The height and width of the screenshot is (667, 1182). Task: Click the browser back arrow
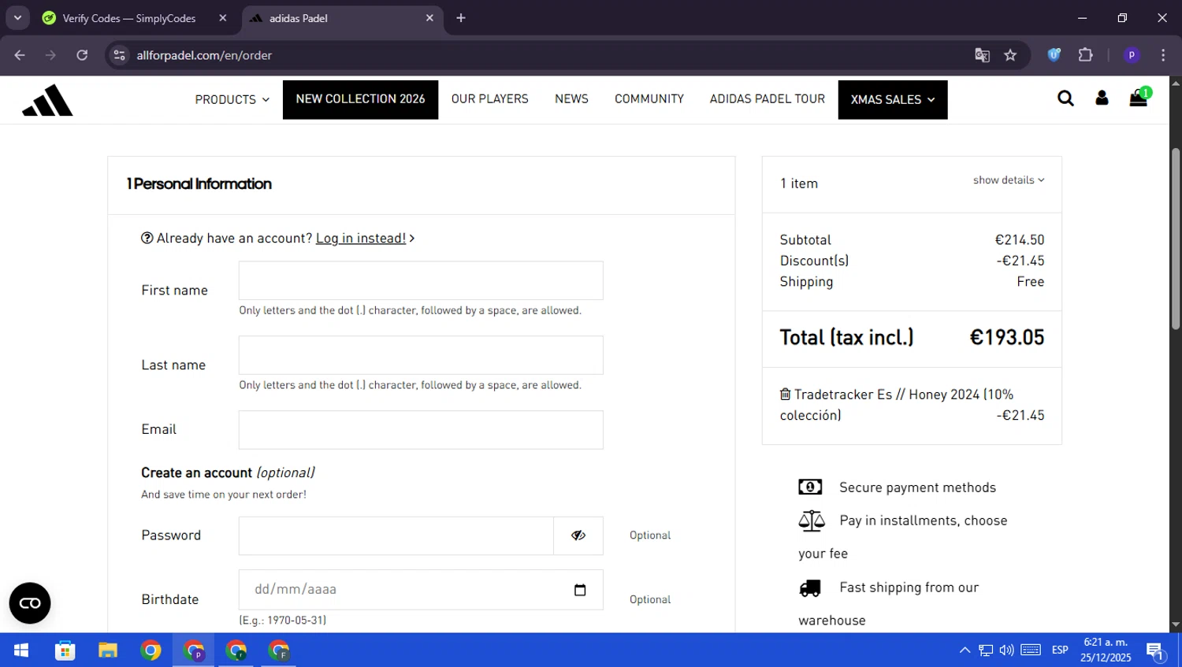[x=20, y=55]
